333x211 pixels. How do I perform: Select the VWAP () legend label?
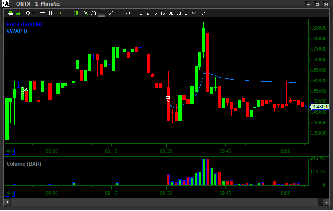tap(17, 31)
